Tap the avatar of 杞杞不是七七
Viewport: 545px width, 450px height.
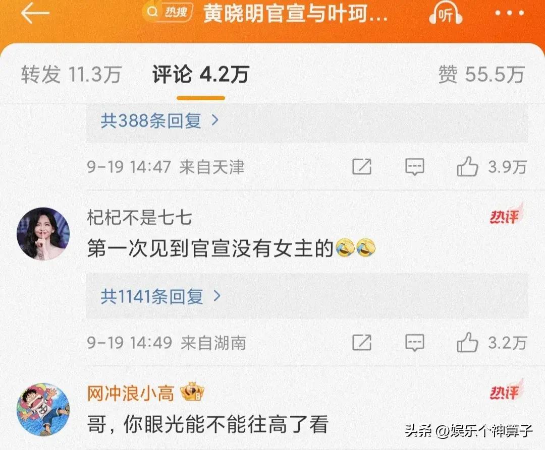43,233
